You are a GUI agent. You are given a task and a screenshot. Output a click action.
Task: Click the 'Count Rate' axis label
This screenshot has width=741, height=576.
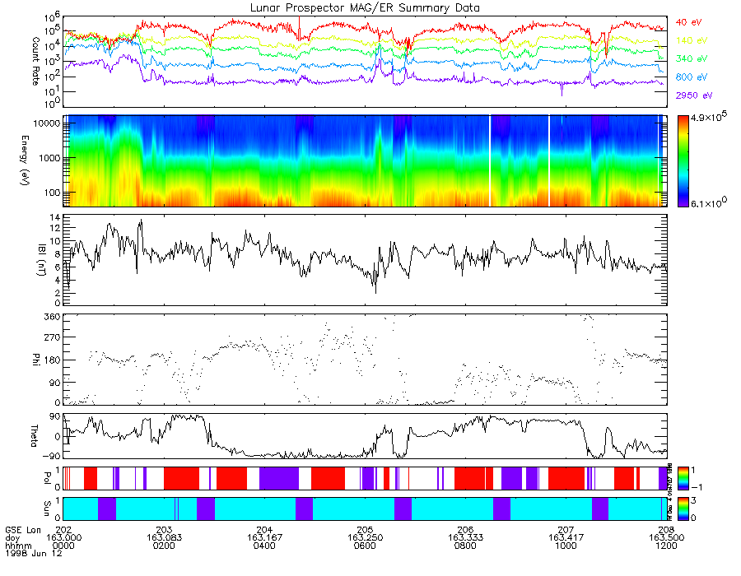35,61
